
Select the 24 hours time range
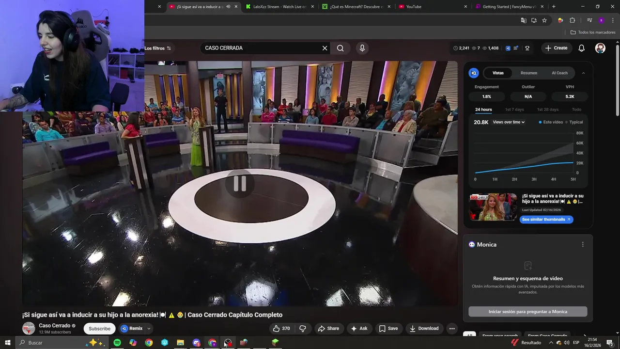coord(483,110)
